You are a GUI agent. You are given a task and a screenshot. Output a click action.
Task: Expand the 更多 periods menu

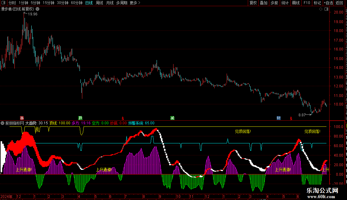point(135,3)
